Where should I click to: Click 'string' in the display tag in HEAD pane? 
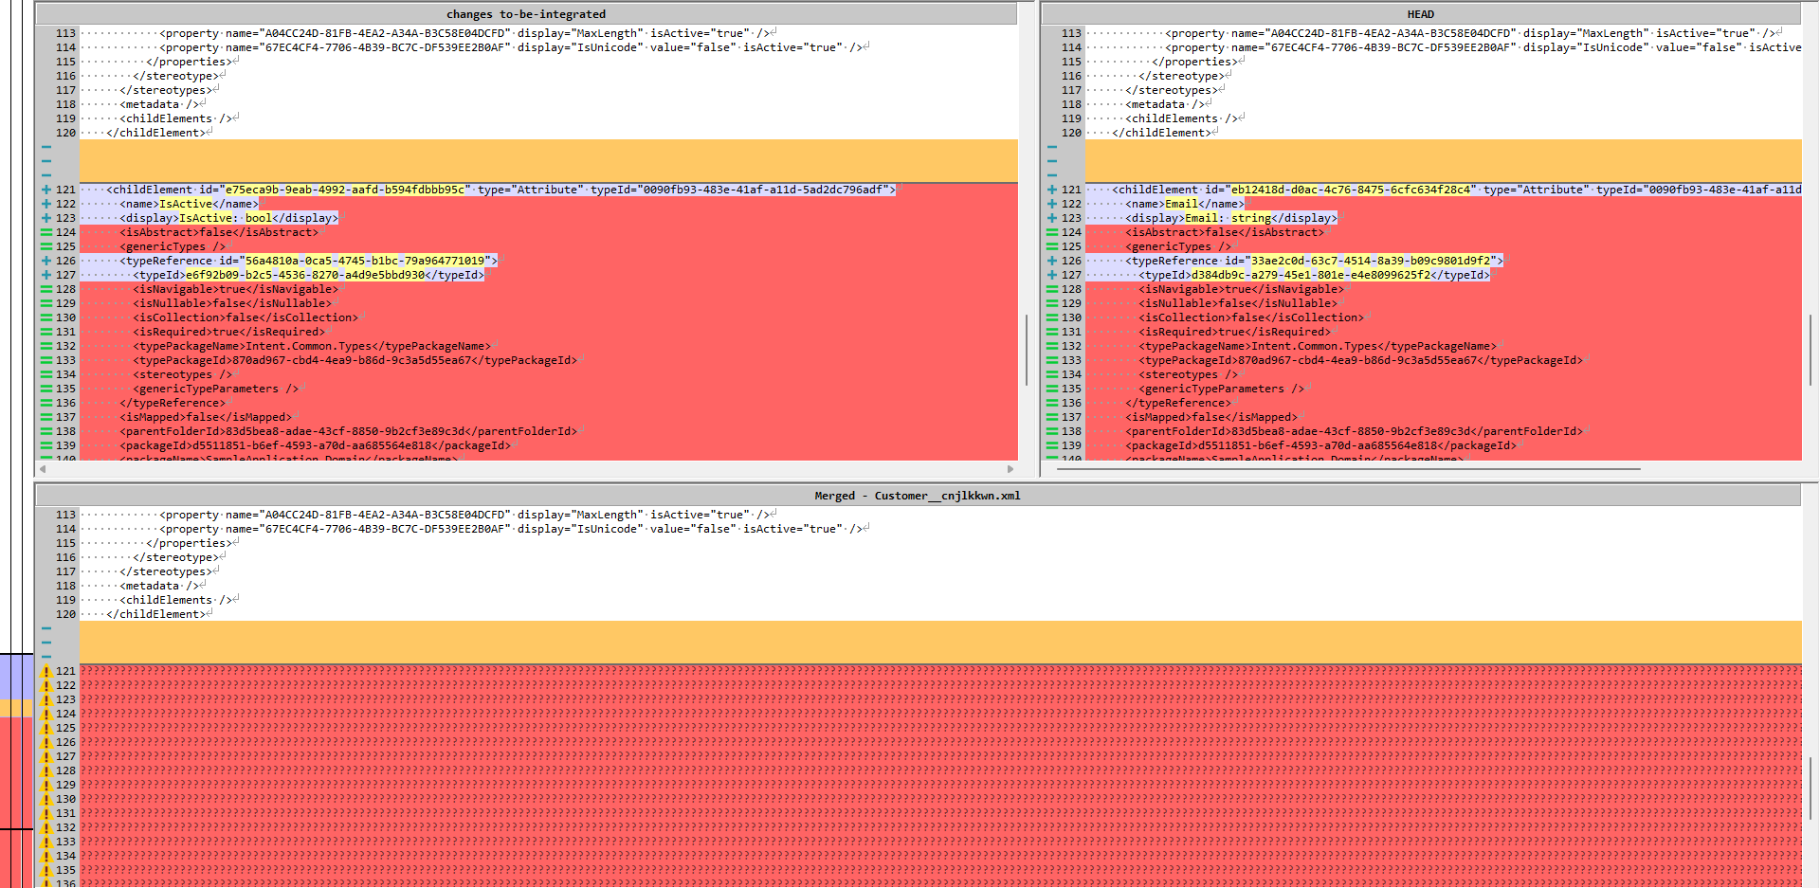point(1251,218)
